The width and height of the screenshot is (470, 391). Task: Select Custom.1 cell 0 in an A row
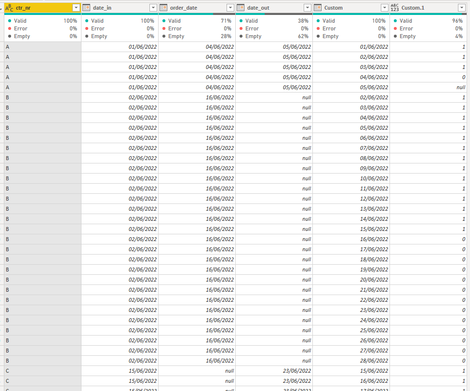tap(428, 77)
